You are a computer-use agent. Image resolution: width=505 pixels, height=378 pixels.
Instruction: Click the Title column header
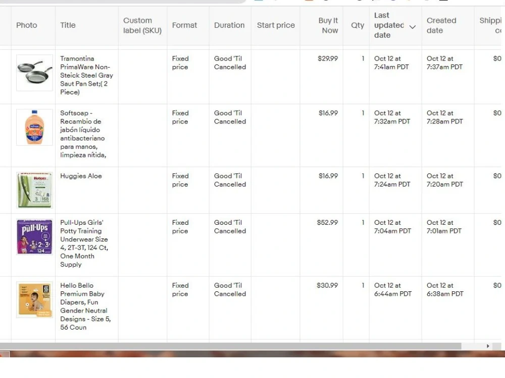point(68,25)
